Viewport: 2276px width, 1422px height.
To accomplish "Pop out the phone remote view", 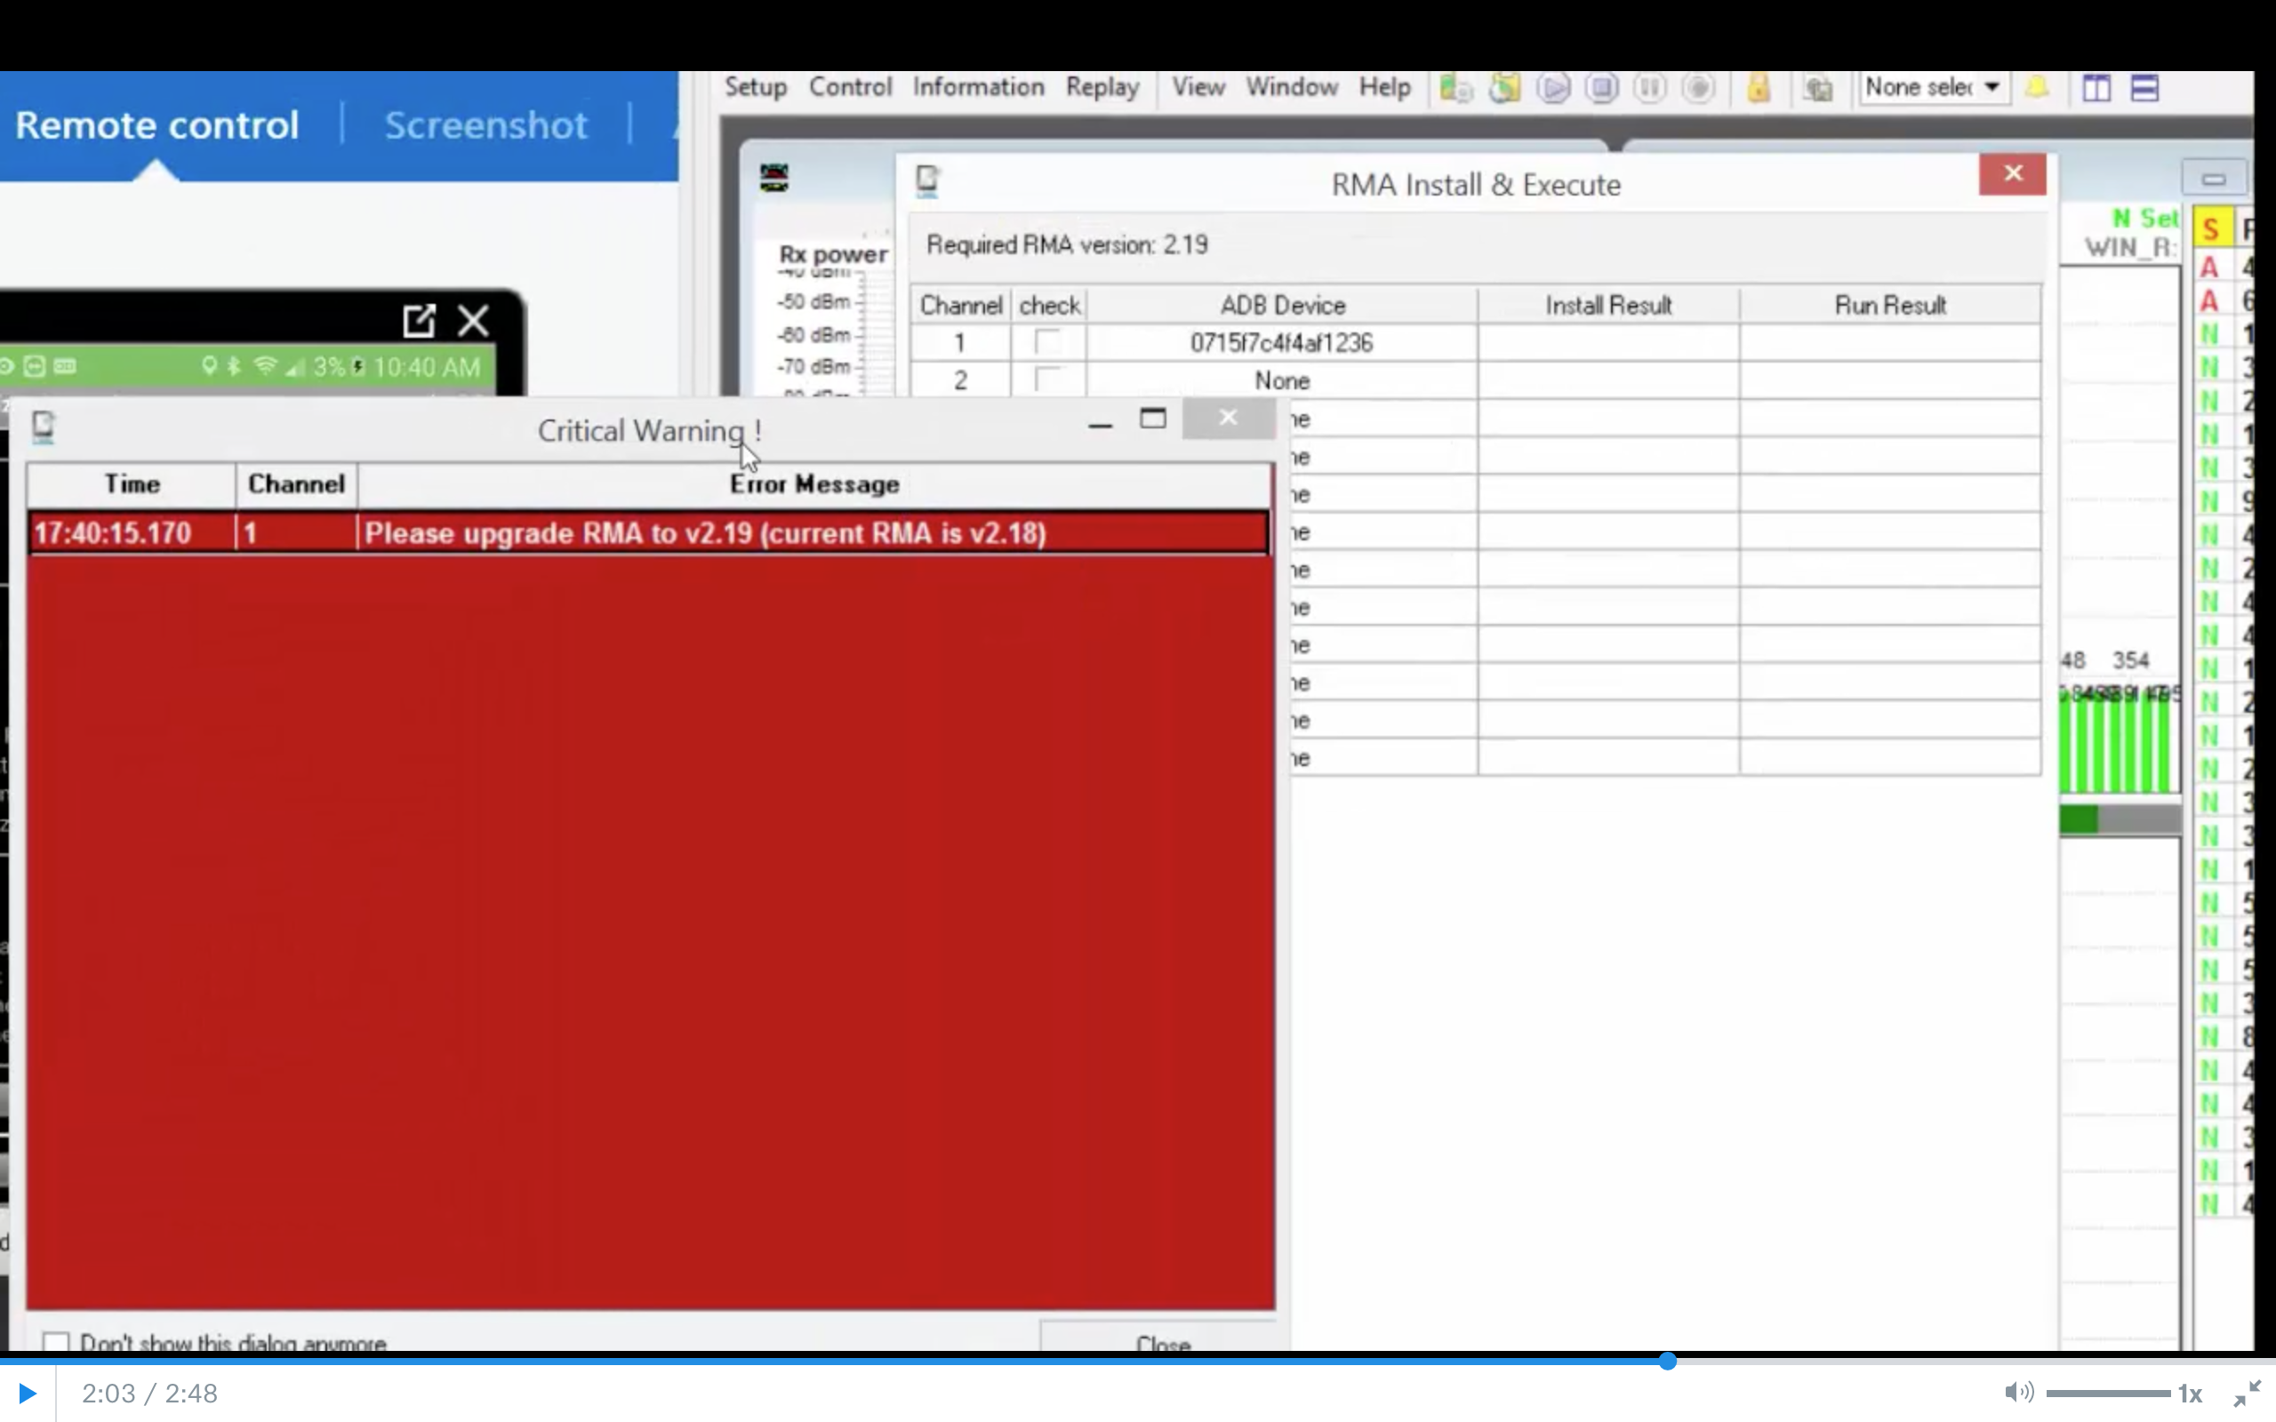I will point(419,321).
